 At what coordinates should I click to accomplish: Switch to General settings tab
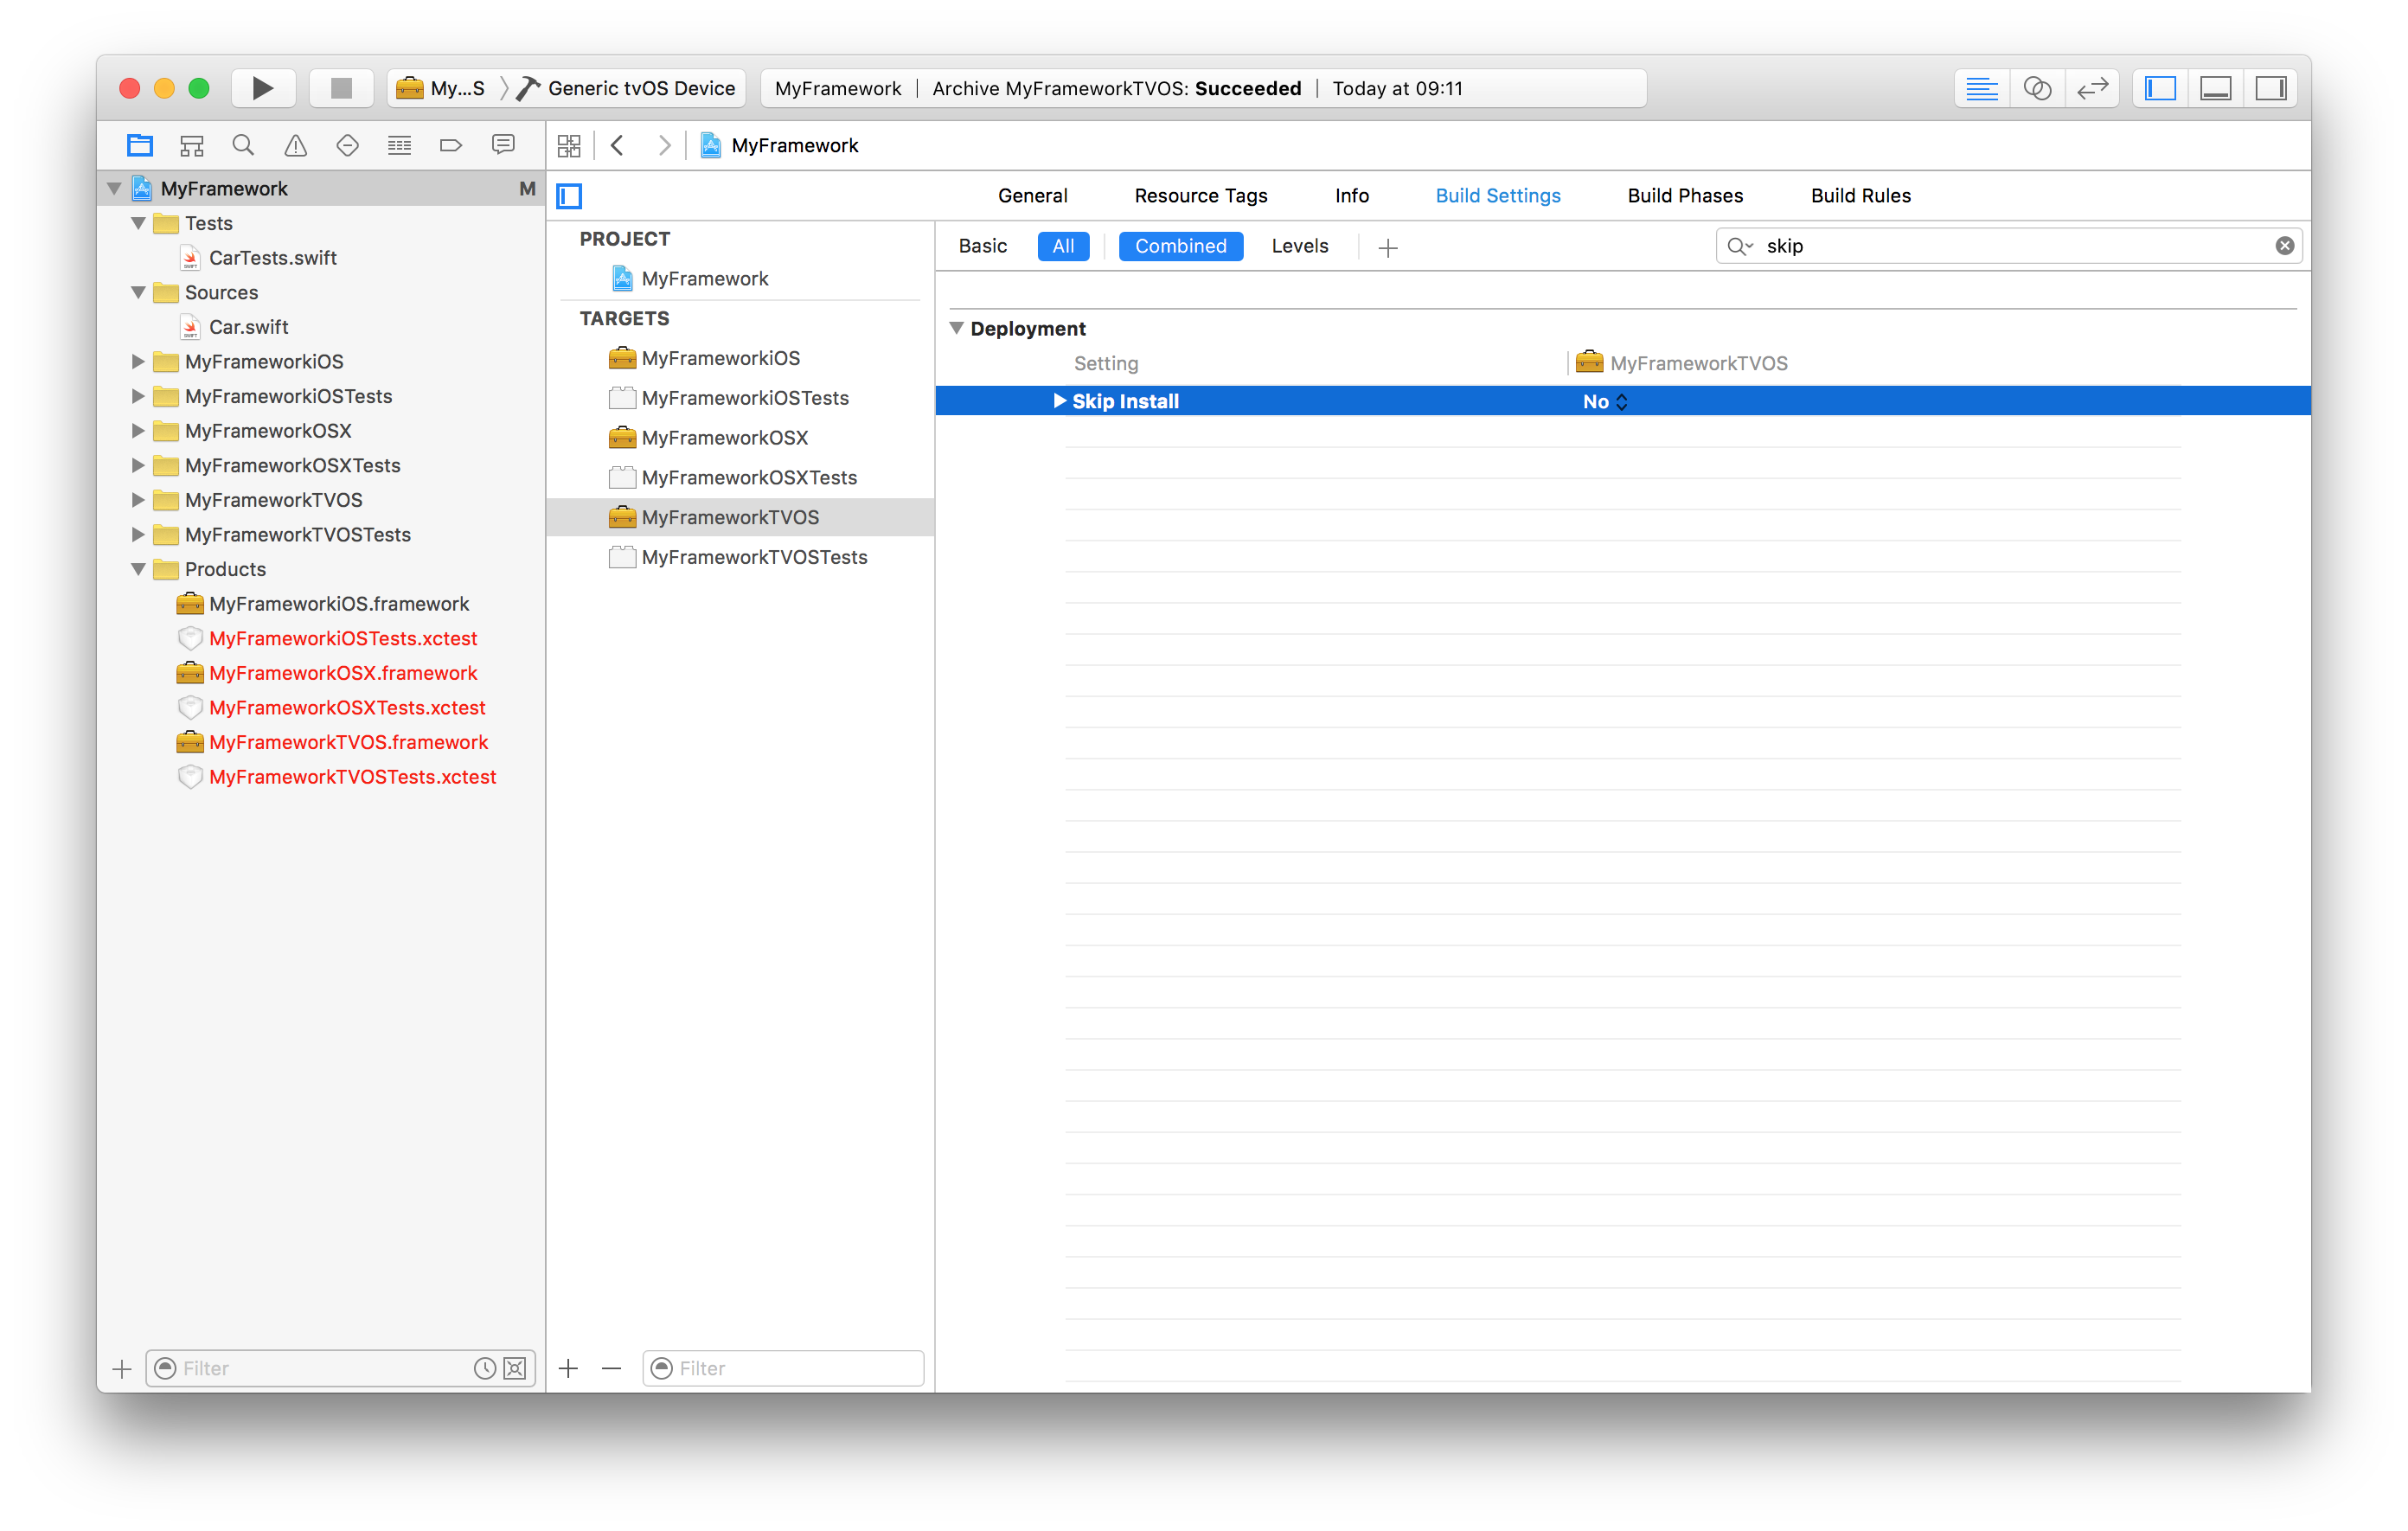[x=1030, y=195]
